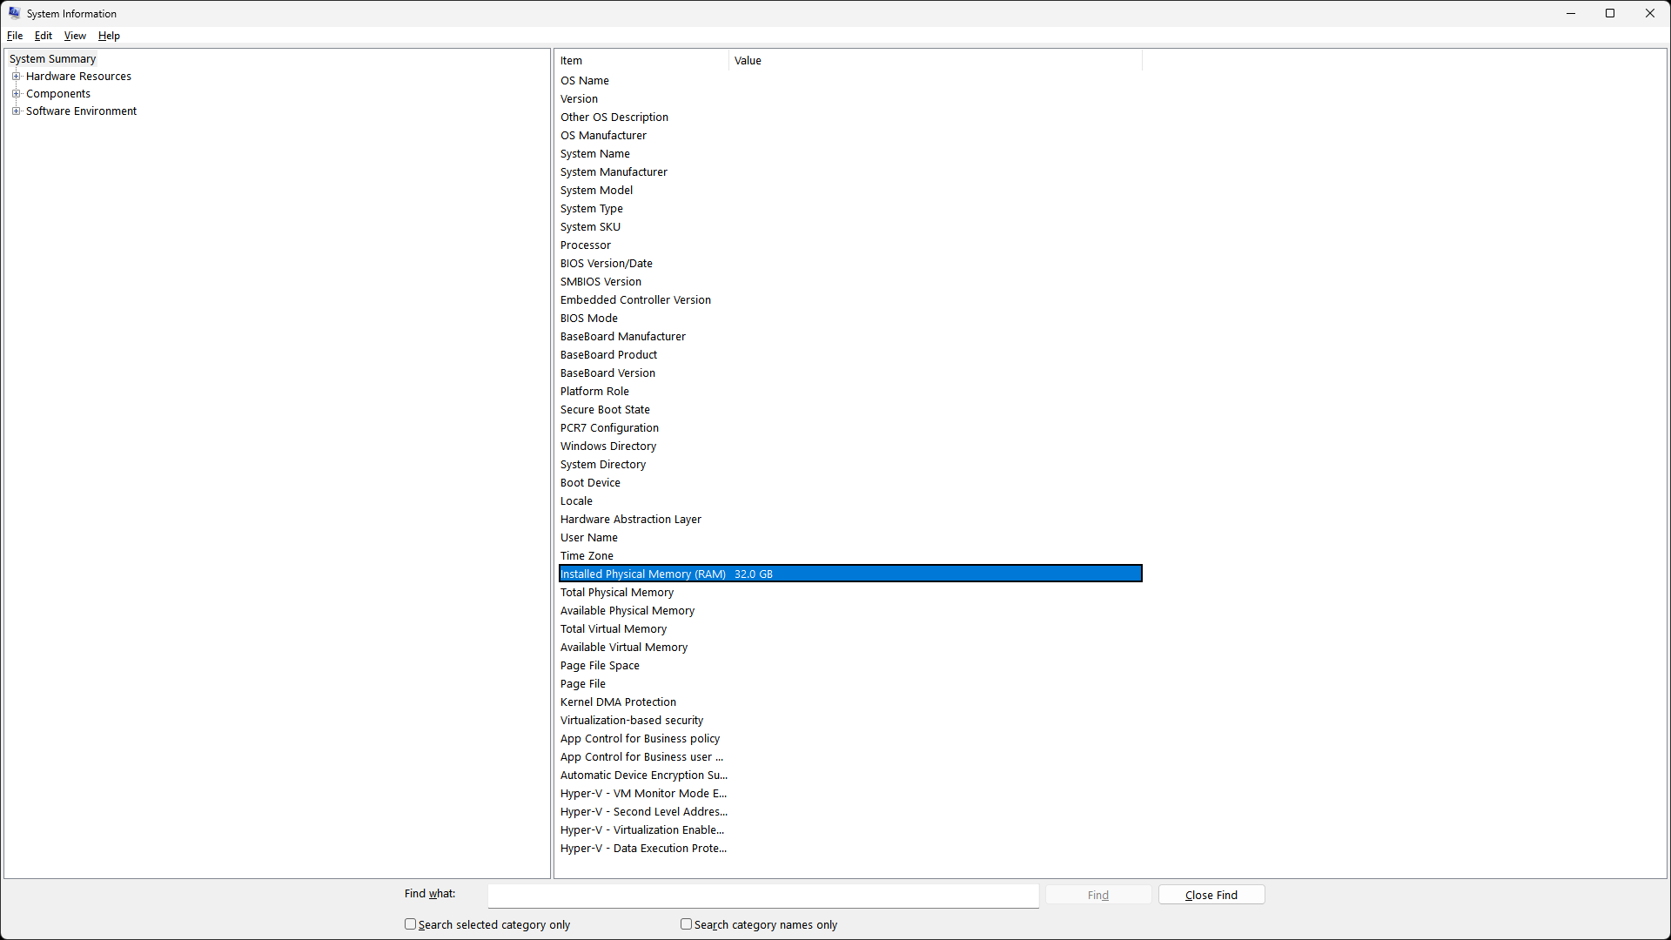
Task: Select the App Control for Business policy row
Action: click(x=850, y=739)
